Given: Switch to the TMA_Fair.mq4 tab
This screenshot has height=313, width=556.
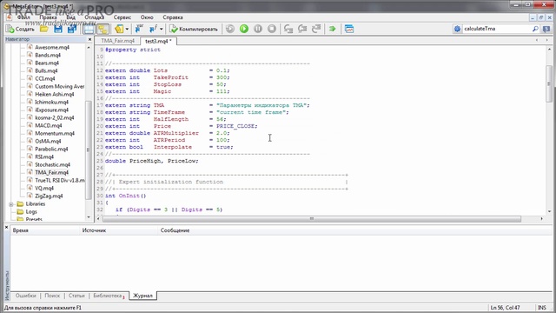Looking at the screenshot, I should click(x=118, y=41).
